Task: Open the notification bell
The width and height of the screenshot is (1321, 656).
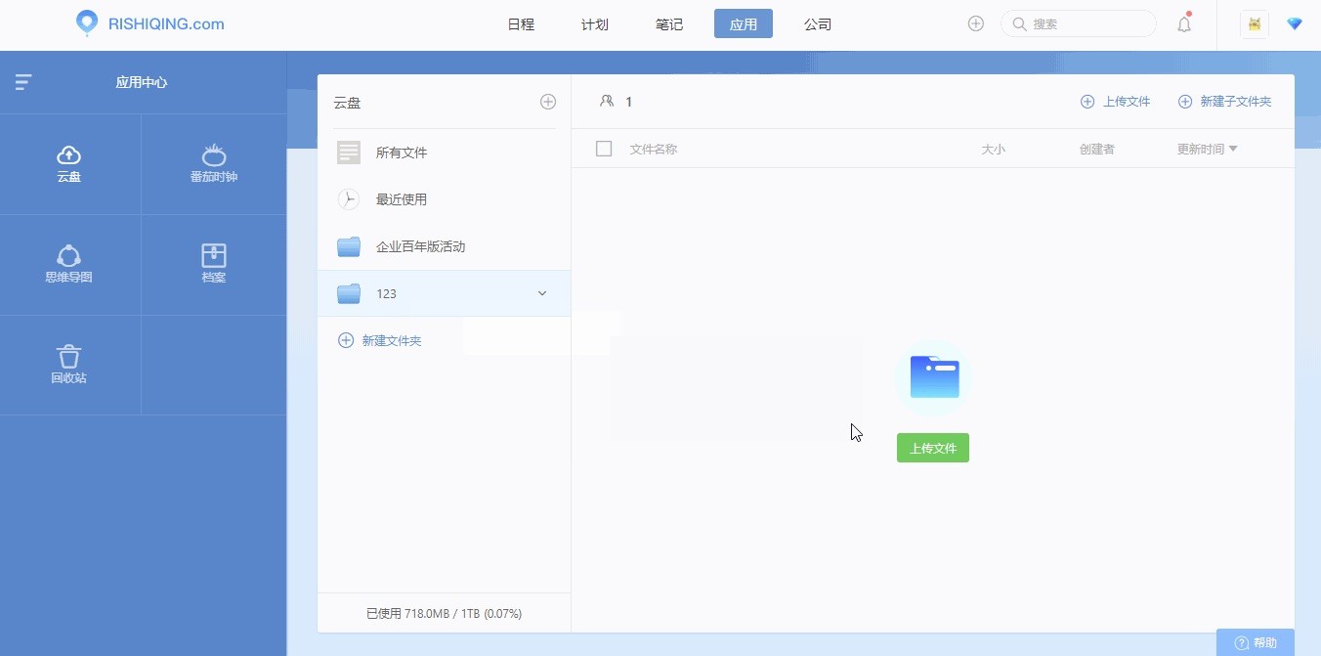Action: [1184, 24]
